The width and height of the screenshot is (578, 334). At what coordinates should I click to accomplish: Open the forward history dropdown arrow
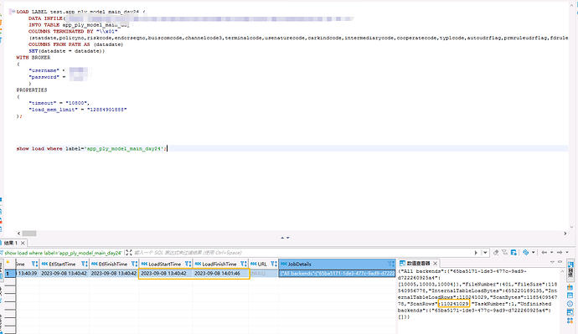coord(567,253)
